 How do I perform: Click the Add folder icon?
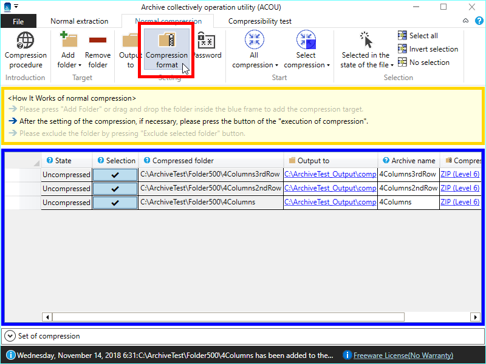tap(69, 41)
